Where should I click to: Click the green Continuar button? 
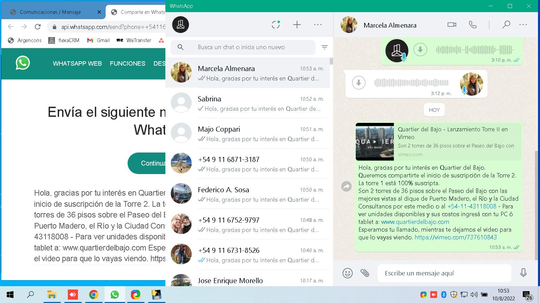tap(146, 163)
